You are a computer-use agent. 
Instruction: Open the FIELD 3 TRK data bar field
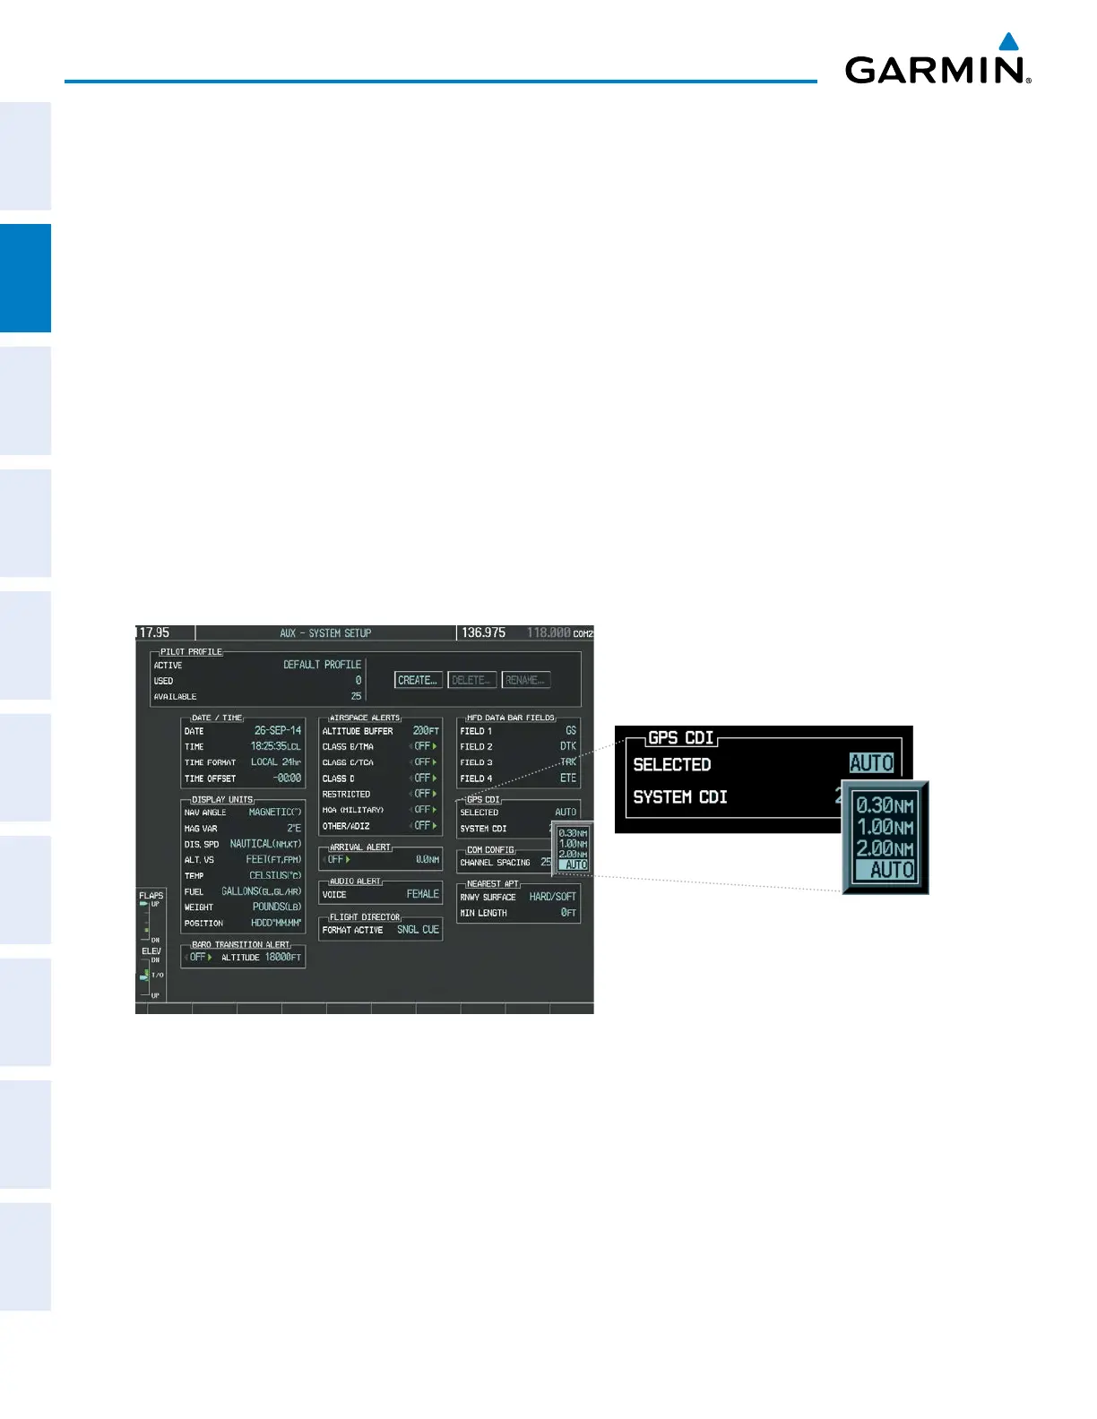[568, 762]
